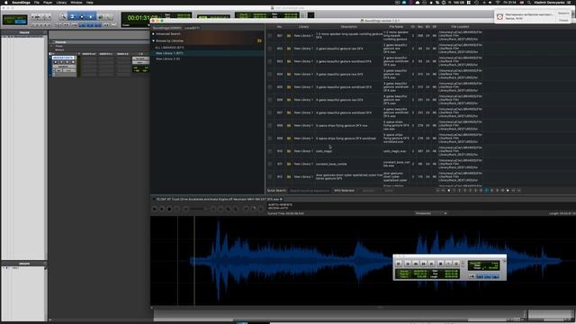Click 'constant_bass_rumble' description text

point(331,164)
